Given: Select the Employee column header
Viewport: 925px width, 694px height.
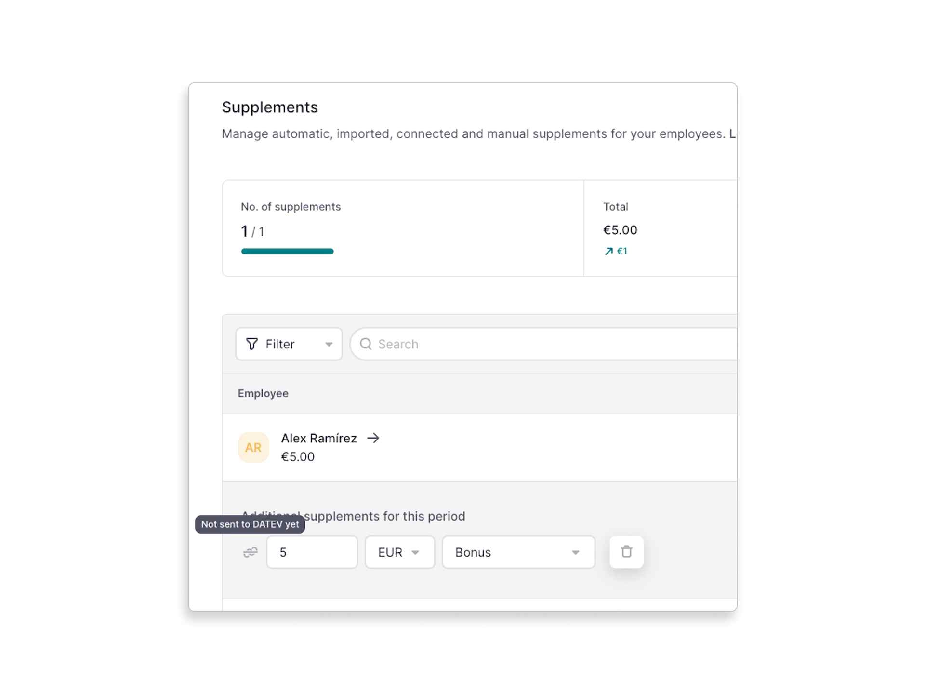Looking at the screenshot, I should [x=263, y=393].
